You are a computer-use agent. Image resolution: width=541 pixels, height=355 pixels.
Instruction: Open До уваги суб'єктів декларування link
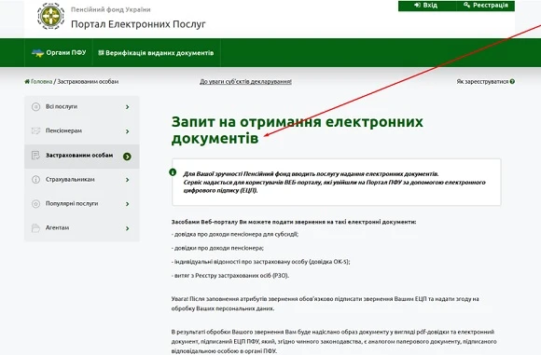(245, 82)
